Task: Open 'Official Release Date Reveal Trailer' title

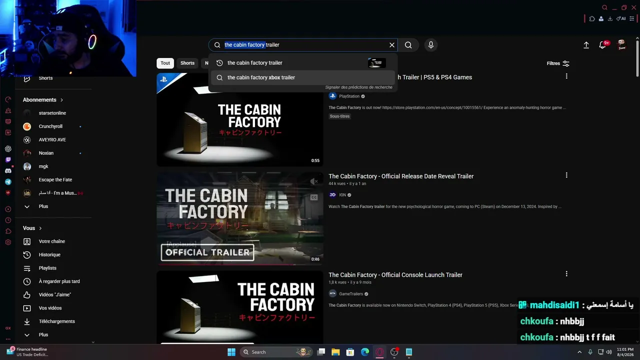Action: (x=401, y=176)
